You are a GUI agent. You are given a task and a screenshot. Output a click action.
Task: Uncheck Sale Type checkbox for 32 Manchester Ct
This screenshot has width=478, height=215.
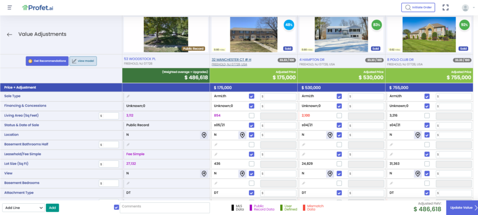point(252,96)
